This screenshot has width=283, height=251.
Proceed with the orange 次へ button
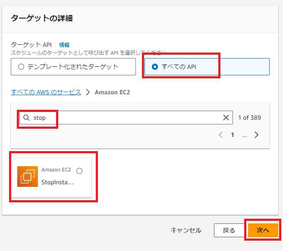[263, 230]
